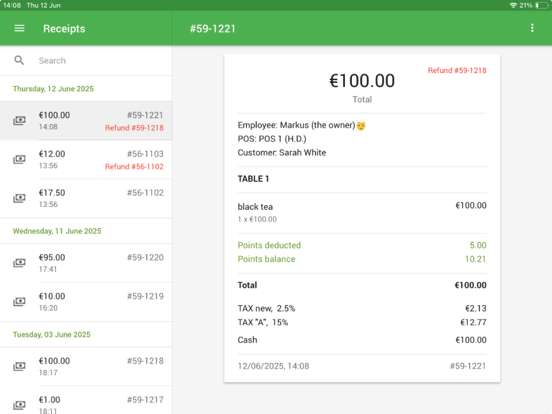Click cash icon beside the €10.00 receipt
552x414 pixels.
coord(19,302)
